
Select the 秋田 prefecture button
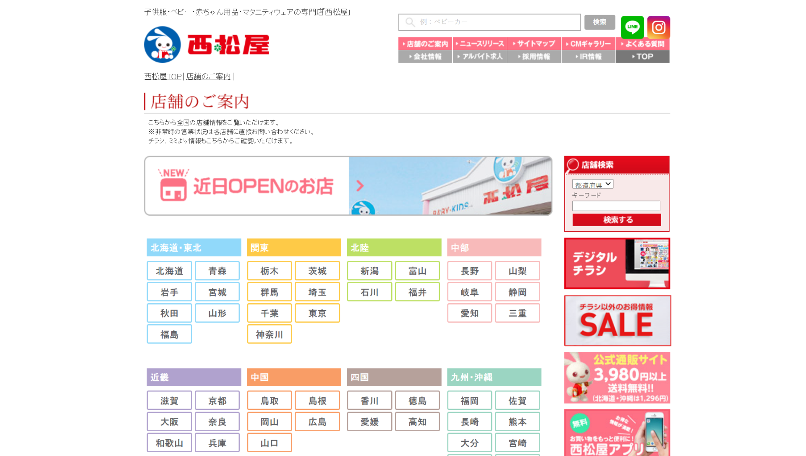(169, 313)
